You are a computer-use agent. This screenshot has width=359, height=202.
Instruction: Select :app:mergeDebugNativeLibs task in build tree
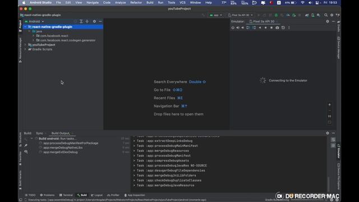63,148
